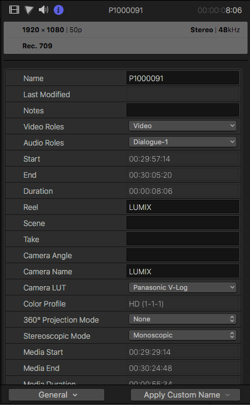Change the 360° Projection Mode popup

click(x=183, y=320)
